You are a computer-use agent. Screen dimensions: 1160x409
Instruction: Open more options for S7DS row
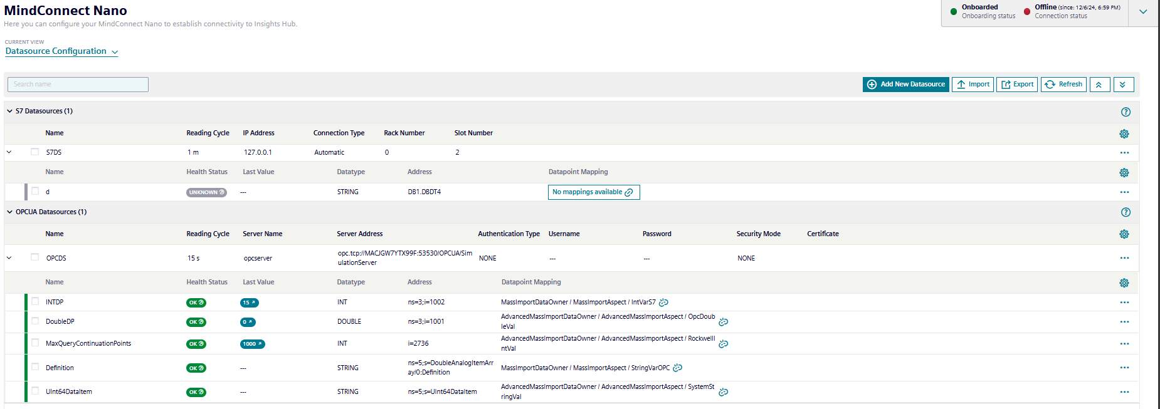(x=1124, y=153)
